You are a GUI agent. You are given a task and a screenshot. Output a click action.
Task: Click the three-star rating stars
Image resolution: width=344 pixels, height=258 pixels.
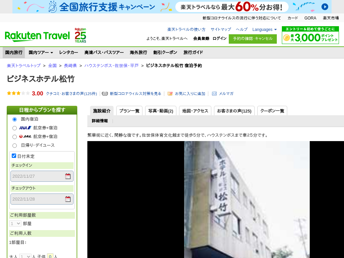click(x=18, y=93)
